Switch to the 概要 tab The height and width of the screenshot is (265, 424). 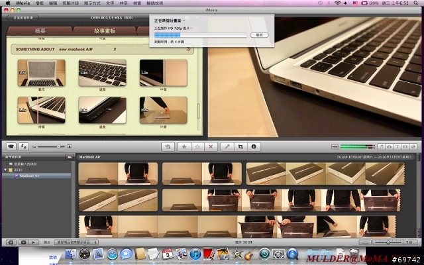[x=40, y=31]
